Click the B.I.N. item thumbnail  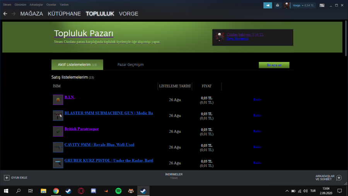(x=58, y=100)
